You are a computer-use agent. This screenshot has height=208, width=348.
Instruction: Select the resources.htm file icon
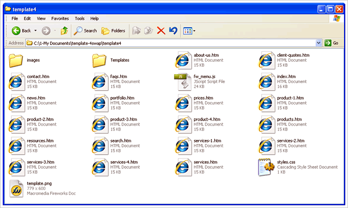coord(16,146)
